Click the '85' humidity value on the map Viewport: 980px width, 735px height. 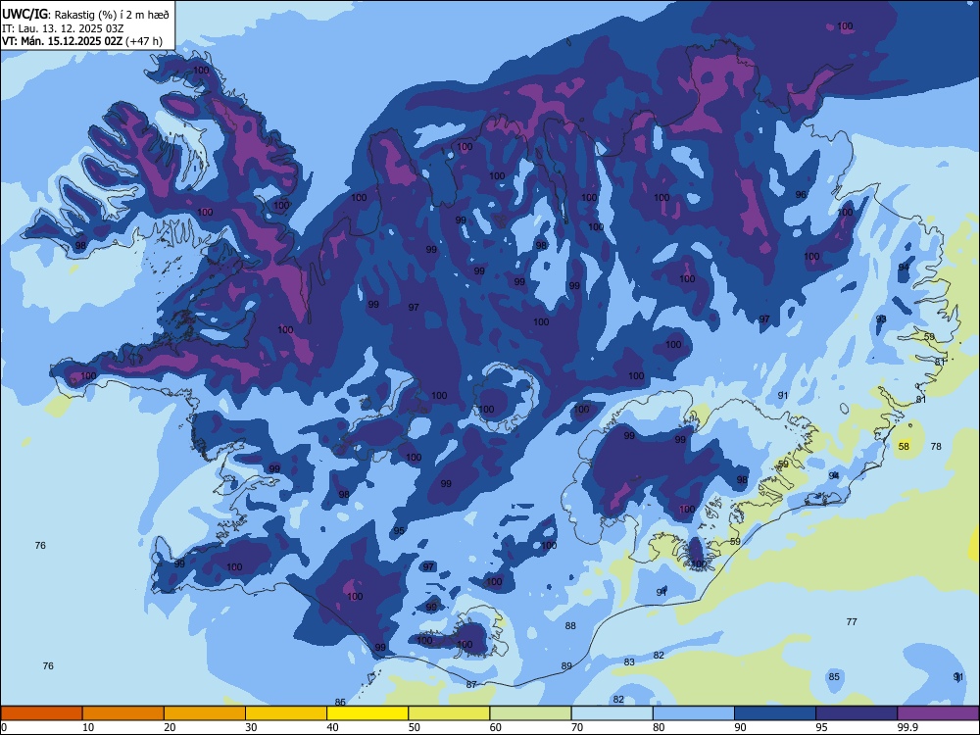pos(834,677)
